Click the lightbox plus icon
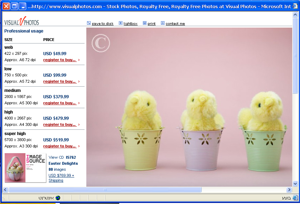300x204 pixels. [x=121, y=23]
